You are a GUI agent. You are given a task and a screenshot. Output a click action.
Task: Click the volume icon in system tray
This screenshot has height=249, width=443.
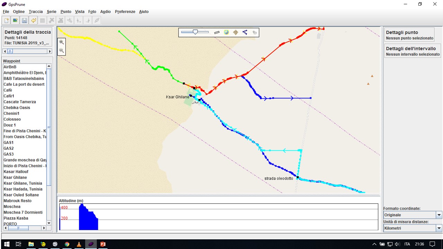397,244
